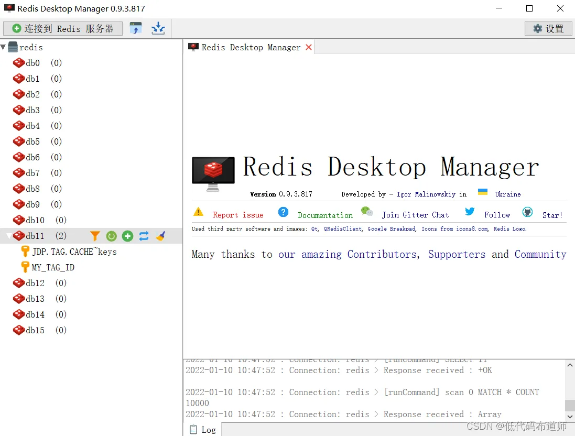
Task: Click the Community link
Action: pos(540,254)
